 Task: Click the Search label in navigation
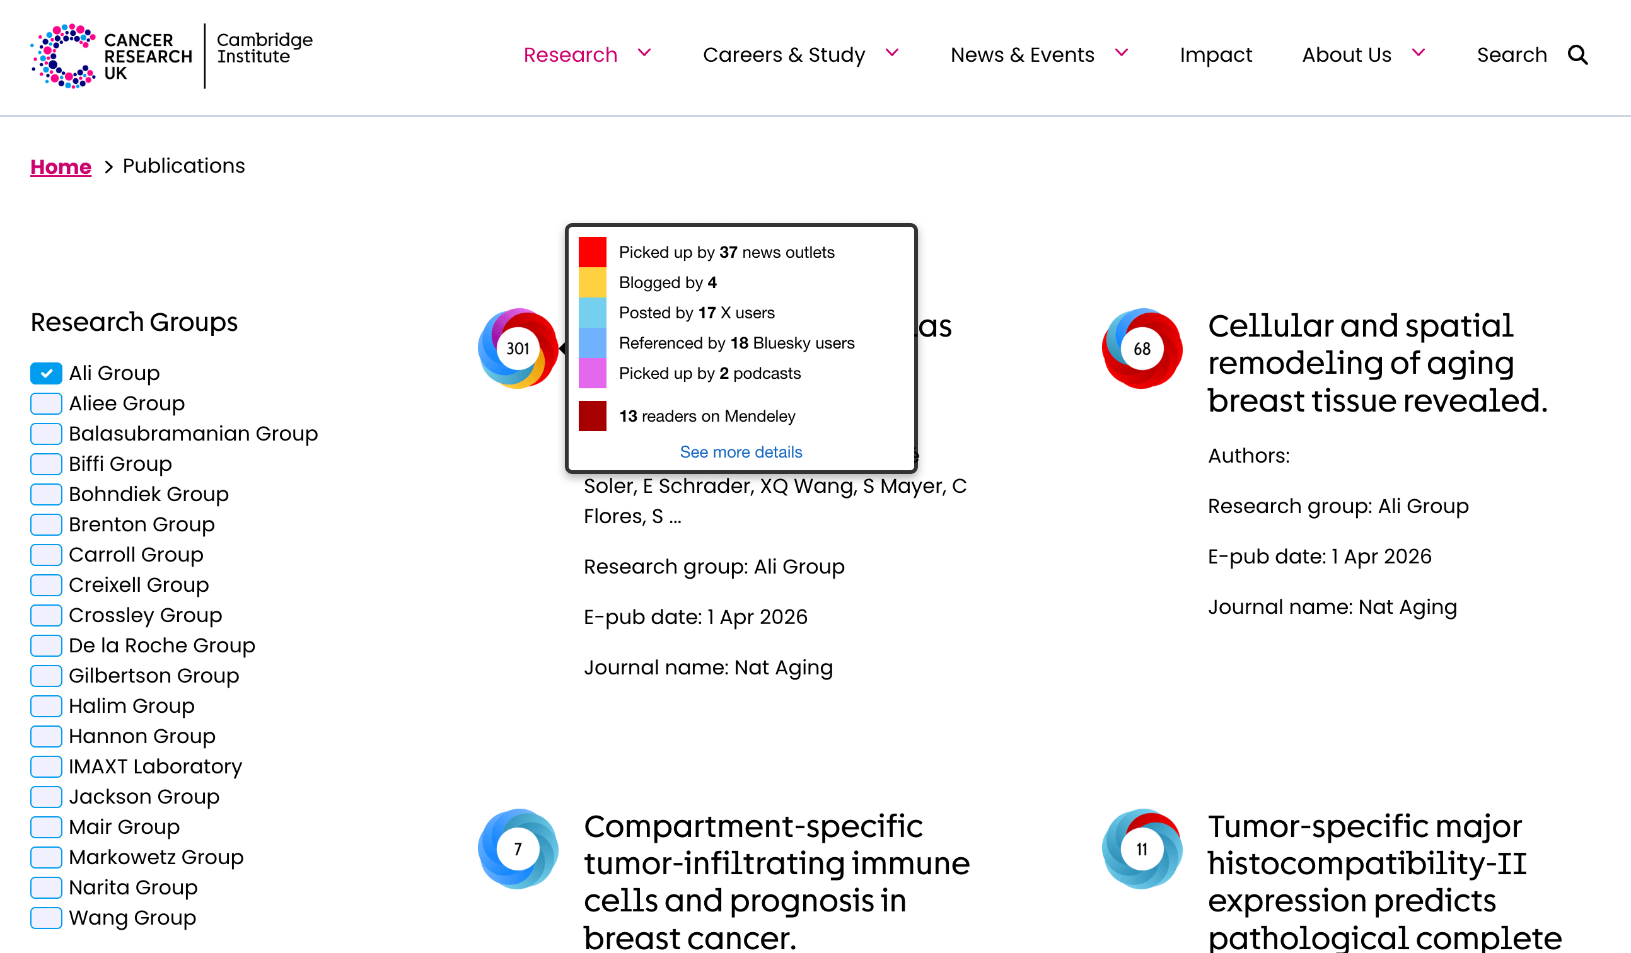coord(1511,54)
